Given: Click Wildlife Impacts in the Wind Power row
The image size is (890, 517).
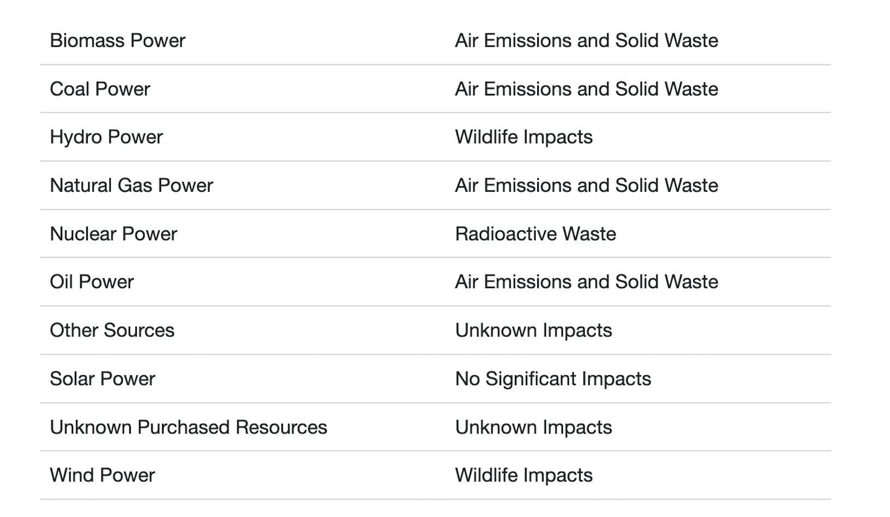Looking at the screenshot, I should click(x=524, y=475).
